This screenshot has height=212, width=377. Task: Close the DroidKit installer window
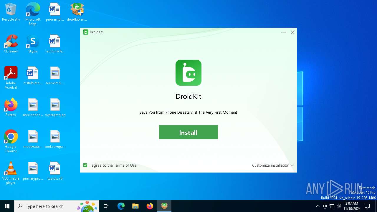[292, 32]
